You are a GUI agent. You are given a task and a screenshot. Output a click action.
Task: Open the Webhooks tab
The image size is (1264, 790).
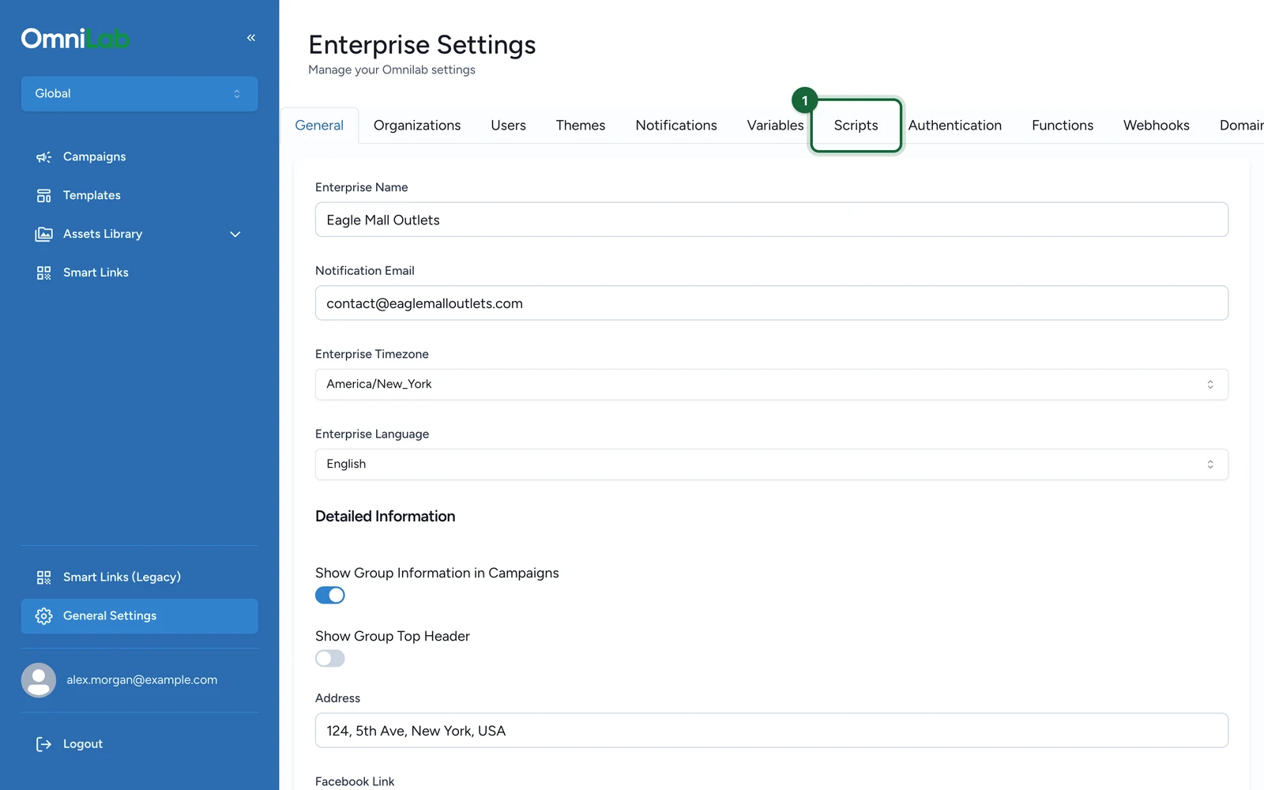click(x=1157, y=126)
